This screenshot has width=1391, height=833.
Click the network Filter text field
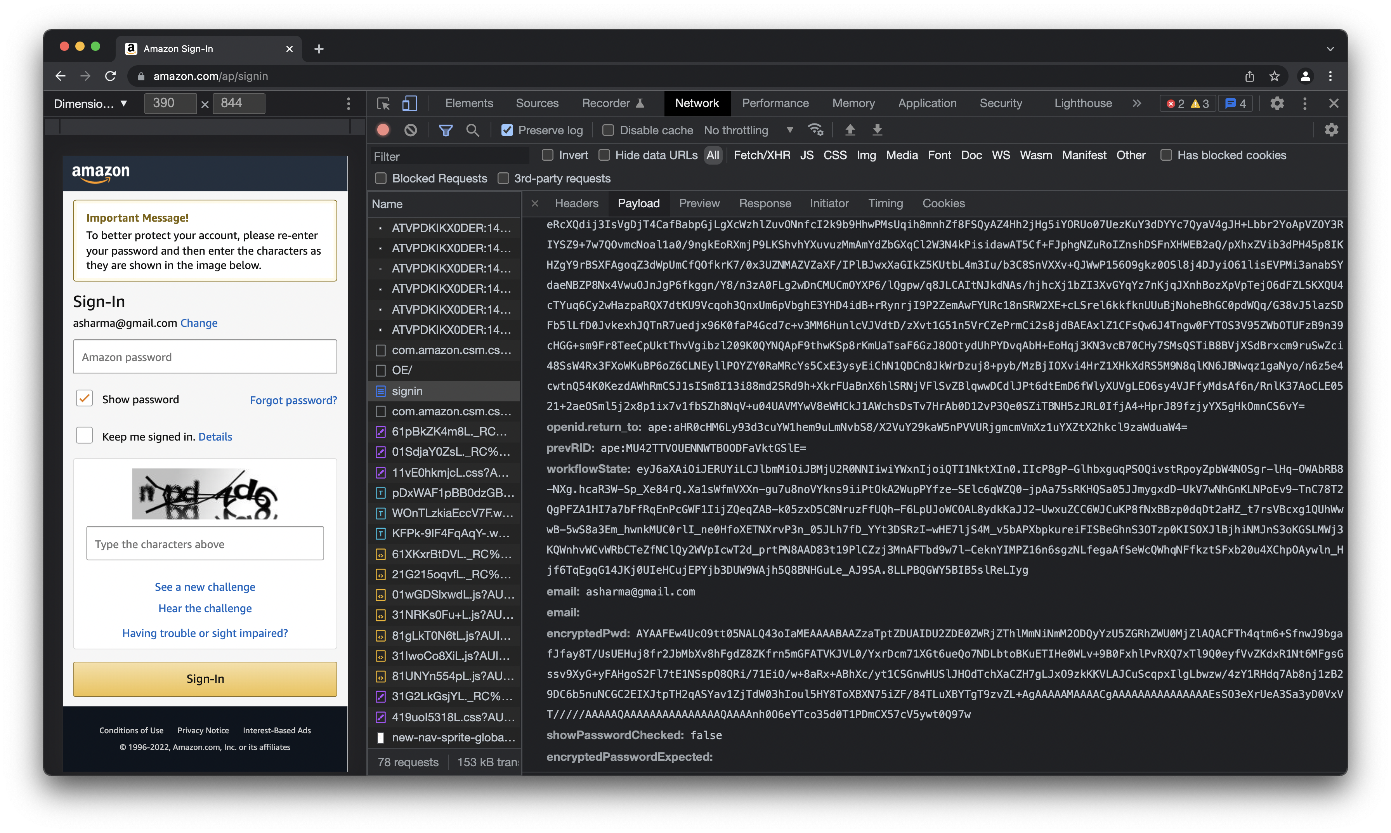click(x=450, y=156)
